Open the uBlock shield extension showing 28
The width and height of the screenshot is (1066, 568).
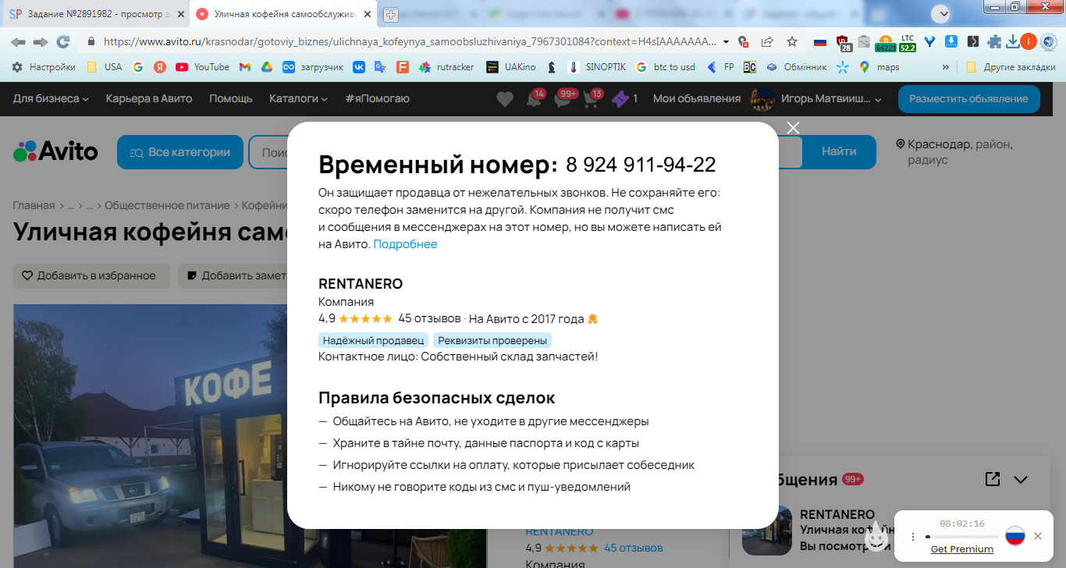pyautogui.click(x=843, y=42)
